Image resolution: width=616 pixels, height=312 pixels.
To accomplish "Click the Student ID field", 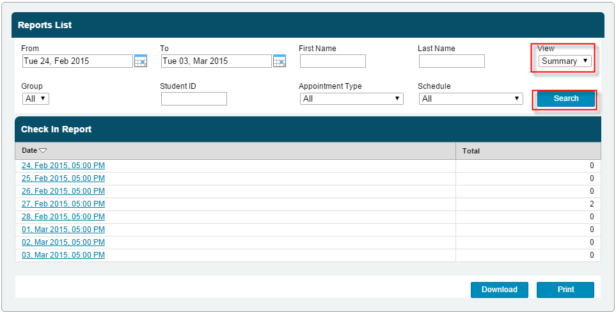I will pos(194,99).
